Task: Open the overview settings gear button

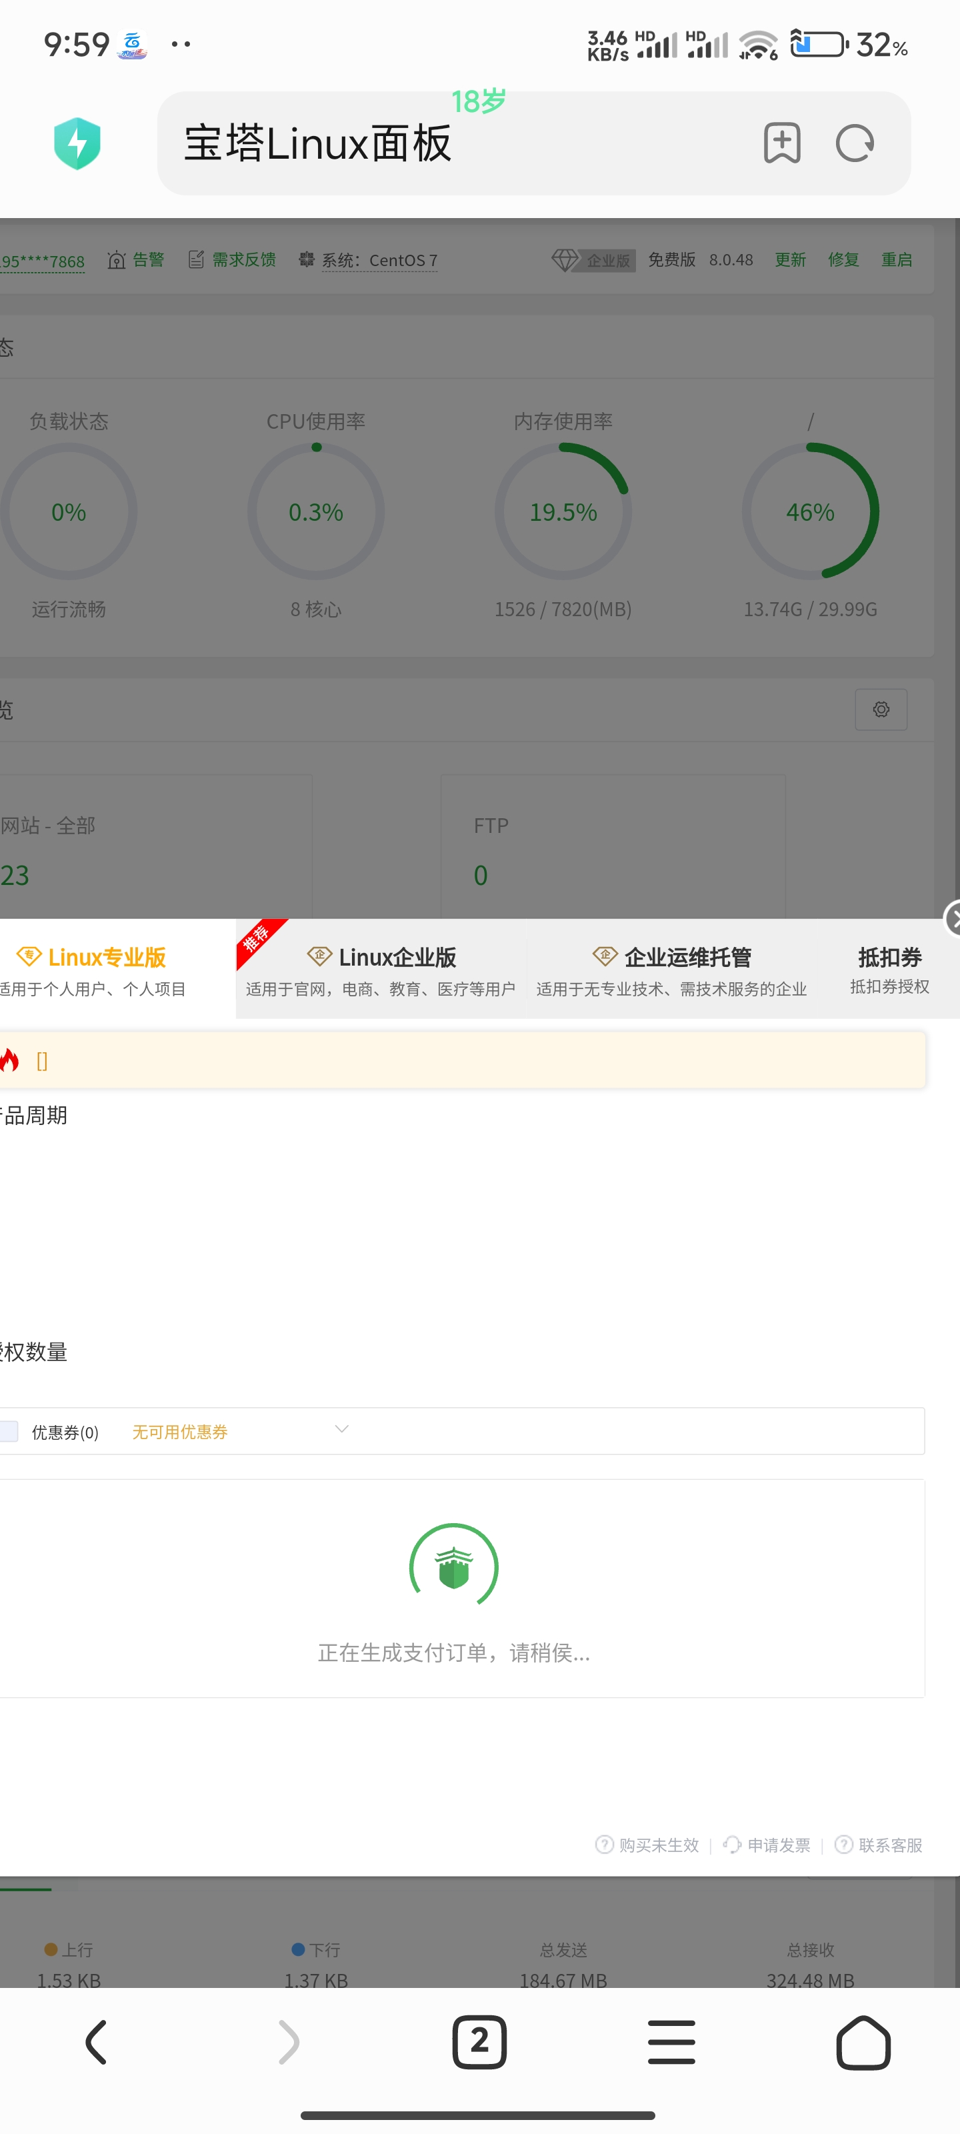Action: [881, 710]
